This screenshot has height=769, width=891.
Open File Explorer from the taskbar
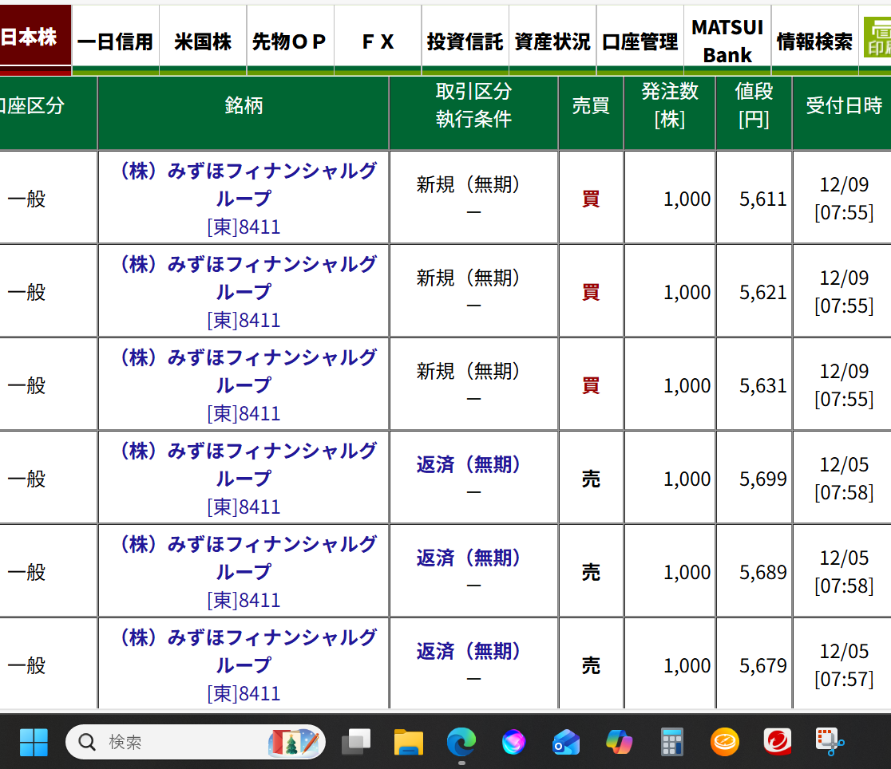coord(408,743)
